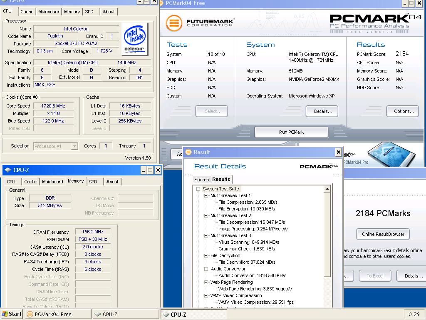The width and height of the screenshot is (426, 320).
Task: Select the Results tab in Result dialog
Action: (221, 179)
